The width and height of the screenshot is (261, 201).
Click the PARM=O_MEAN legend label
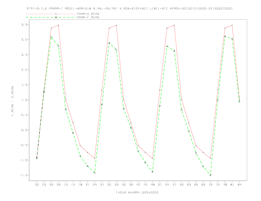tap(88, 14)
